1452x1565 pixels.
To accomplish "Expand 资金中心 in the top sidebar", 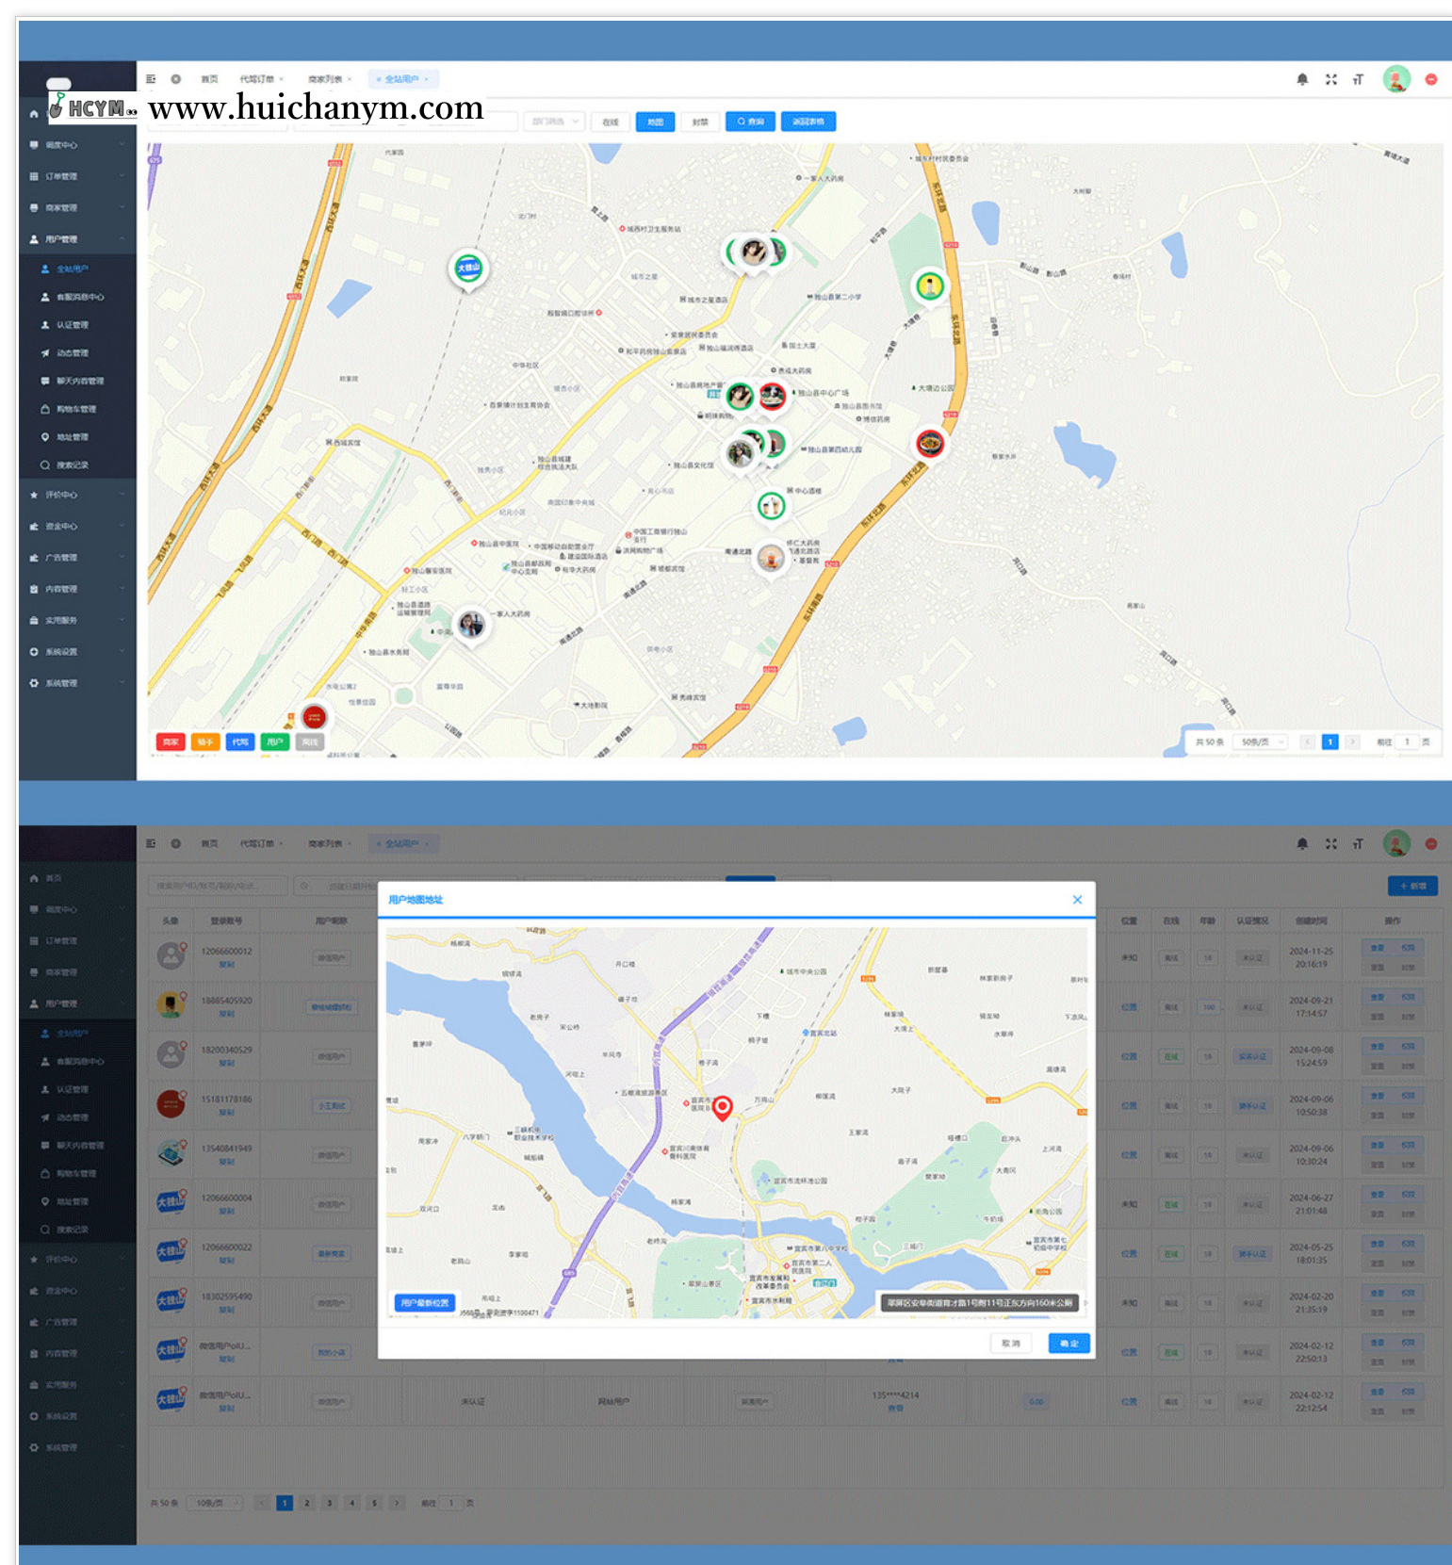I will pos(78,527).
